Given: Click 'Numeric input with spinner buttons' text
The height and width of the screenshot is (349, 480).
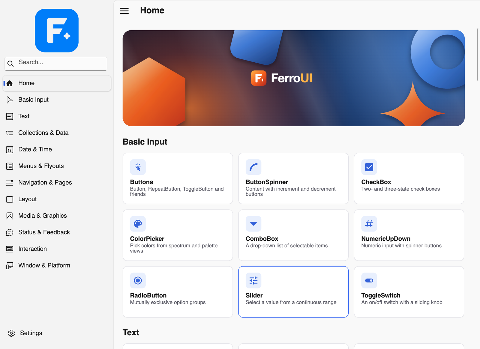Looking at the screenshot, I should (x=401, y=246).
